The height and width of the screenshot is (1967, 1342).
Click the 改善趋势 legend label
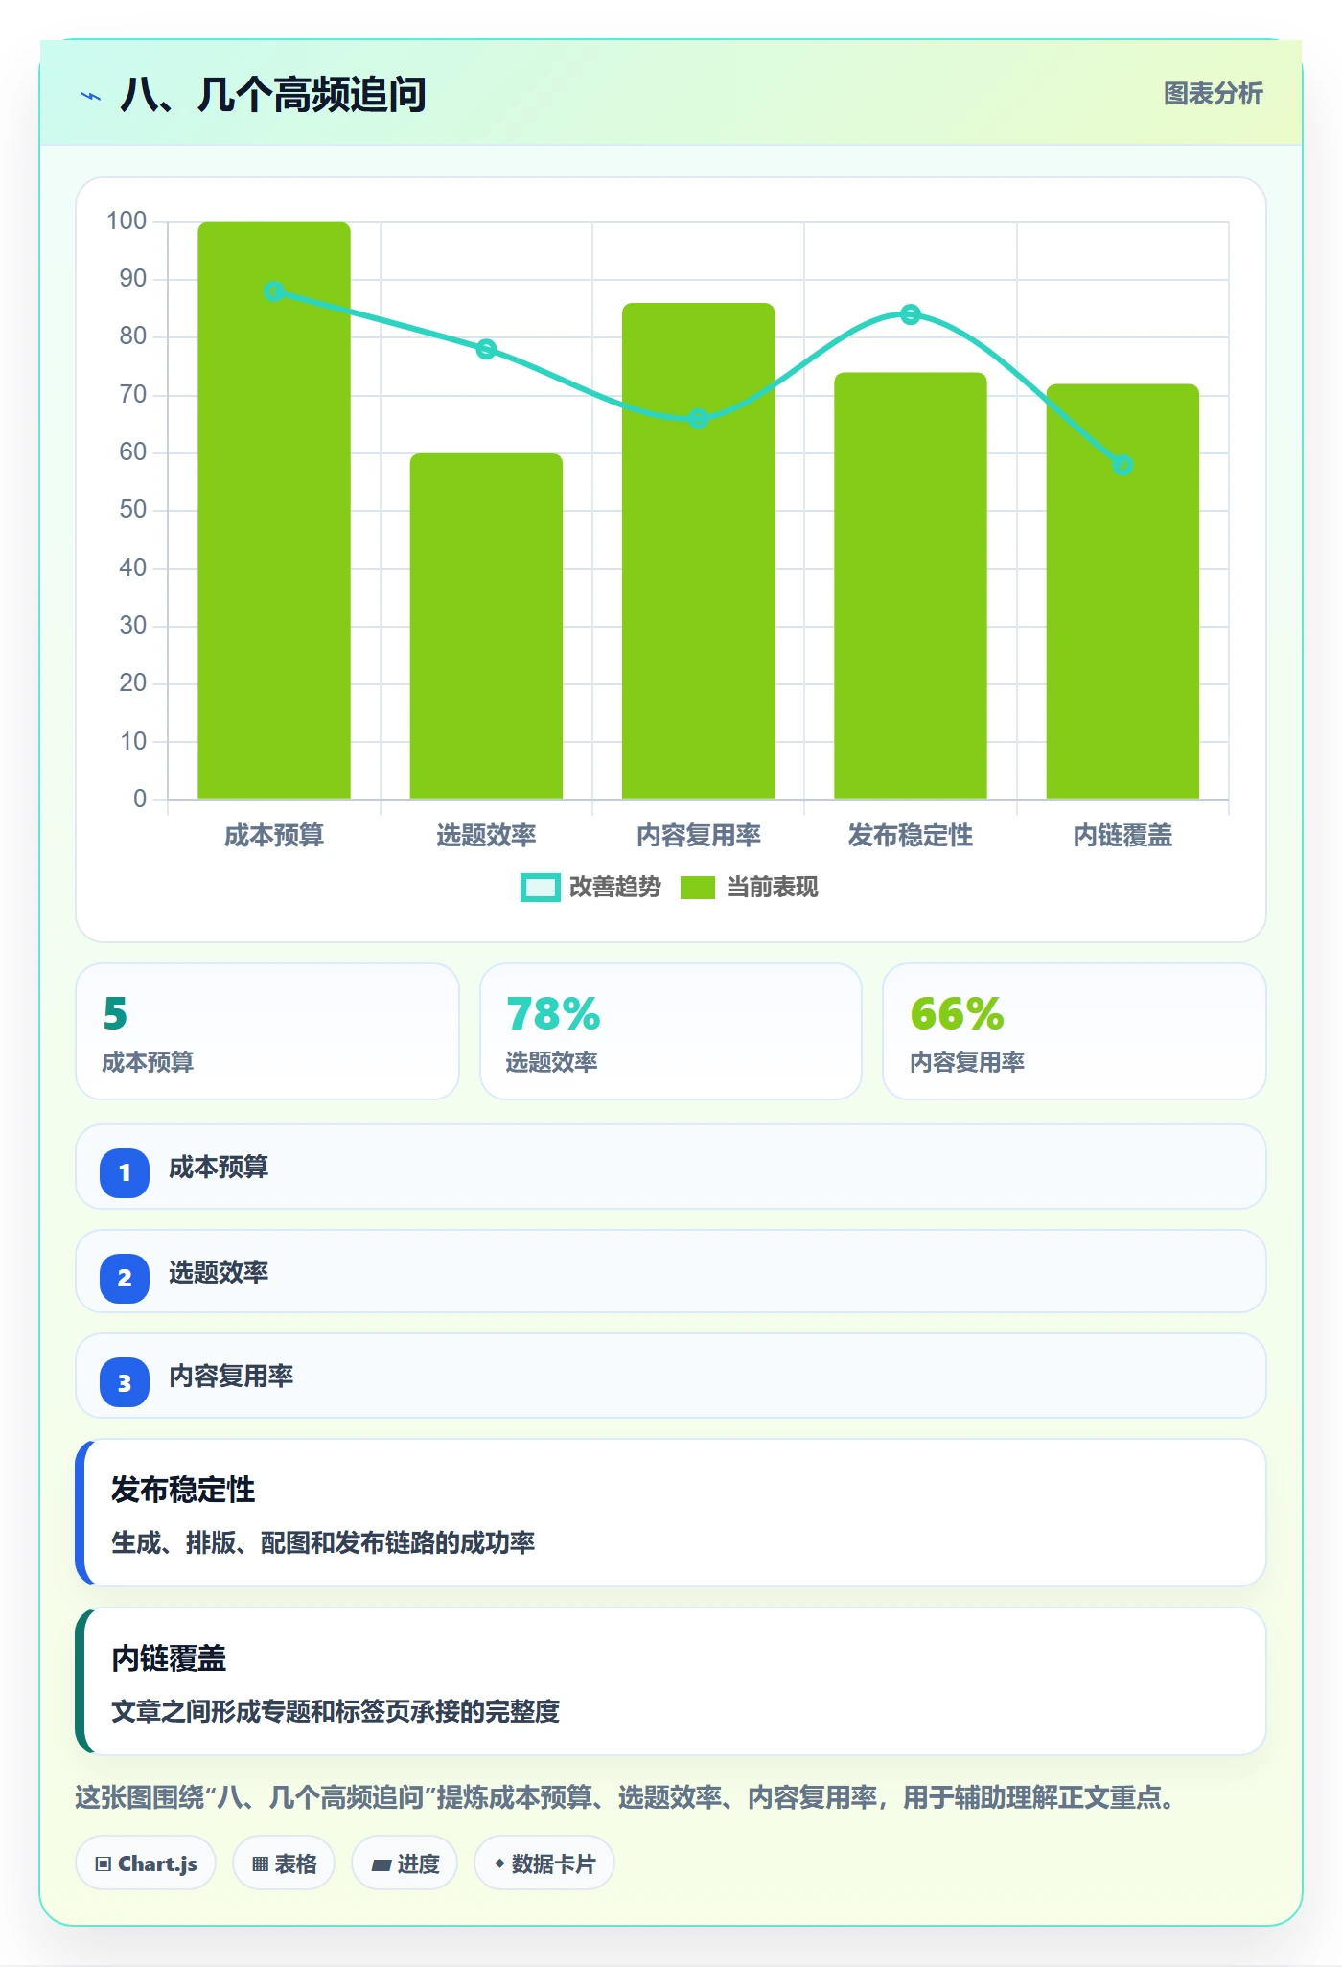click(614, 888)
